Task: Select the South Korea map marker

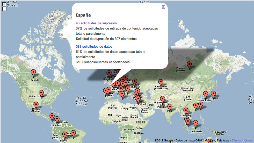Action: (206, 95)
